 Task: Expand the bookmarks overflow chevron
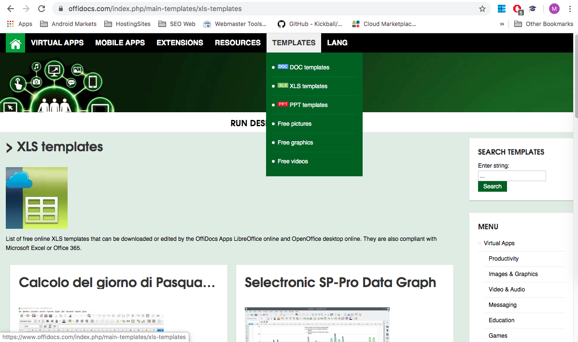pyautogui.click(x=502, y=24)
